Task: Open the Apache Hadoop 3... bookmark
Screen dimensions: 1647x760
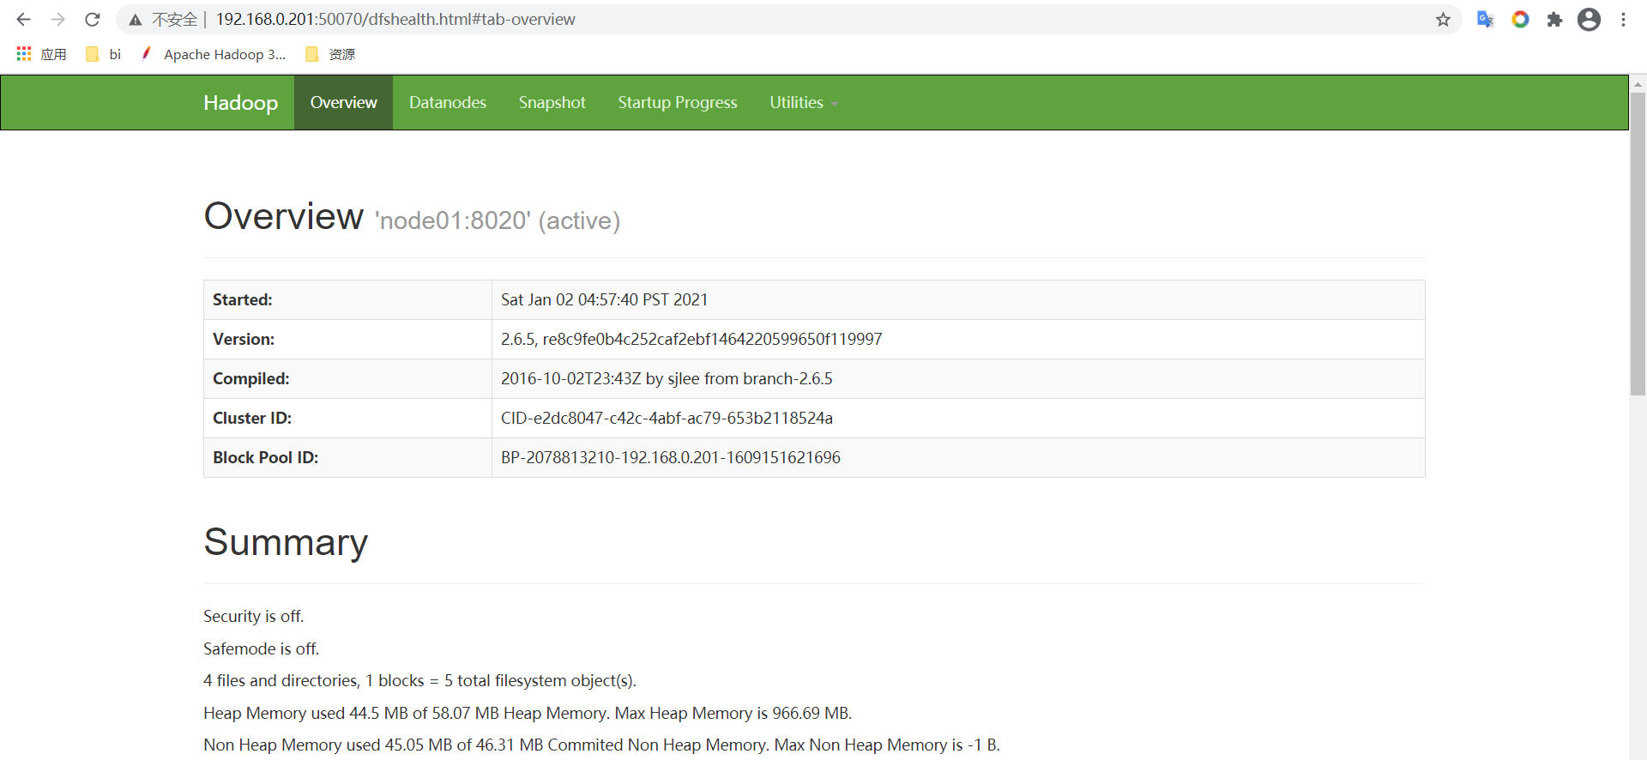Action: click(x=214, y=54)
